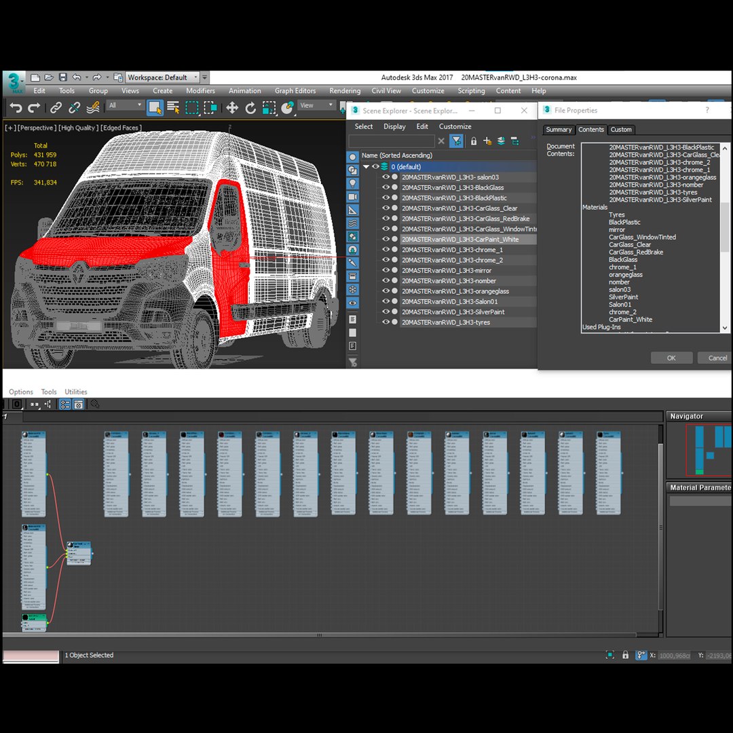Image resolution: width=733 pixels, height=733 pixels.
Task: Open the quick access toolbar customize arrow
Action: pyautogui.click(x=204, y=77)
